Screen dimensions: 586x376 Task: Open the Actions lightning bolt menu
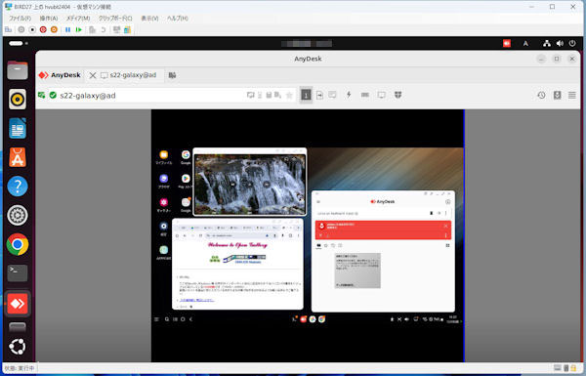[349, 95]
